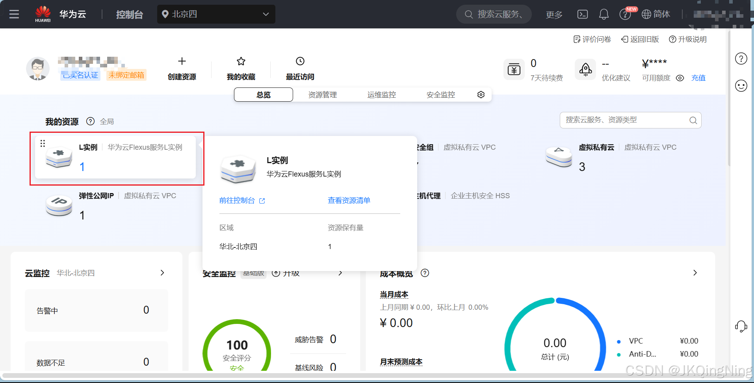This screenshot has height=383, width=754.
Task: Click the Anti-D... legend entry
Action: [x=657, y=354]
